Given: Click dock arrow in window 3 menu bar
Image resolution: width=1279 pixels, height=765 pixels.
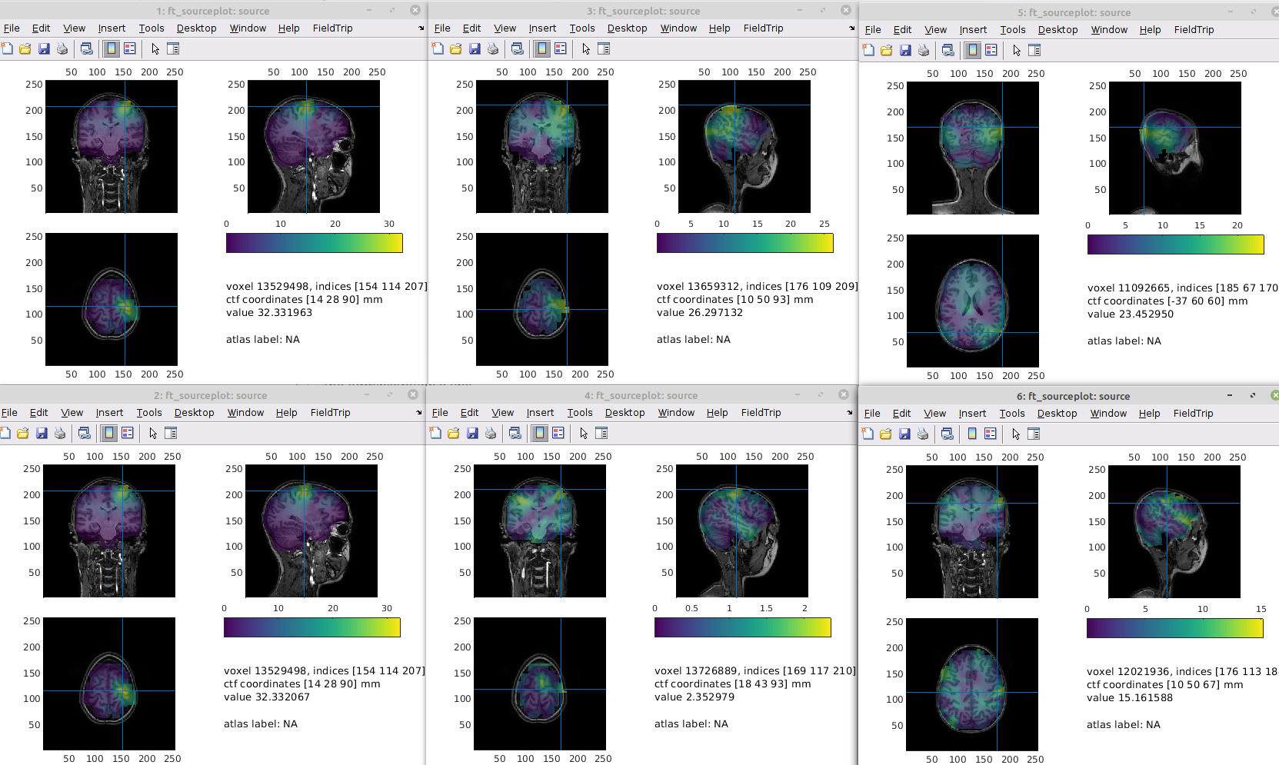Looking at the screenshot, I should 851,28.
